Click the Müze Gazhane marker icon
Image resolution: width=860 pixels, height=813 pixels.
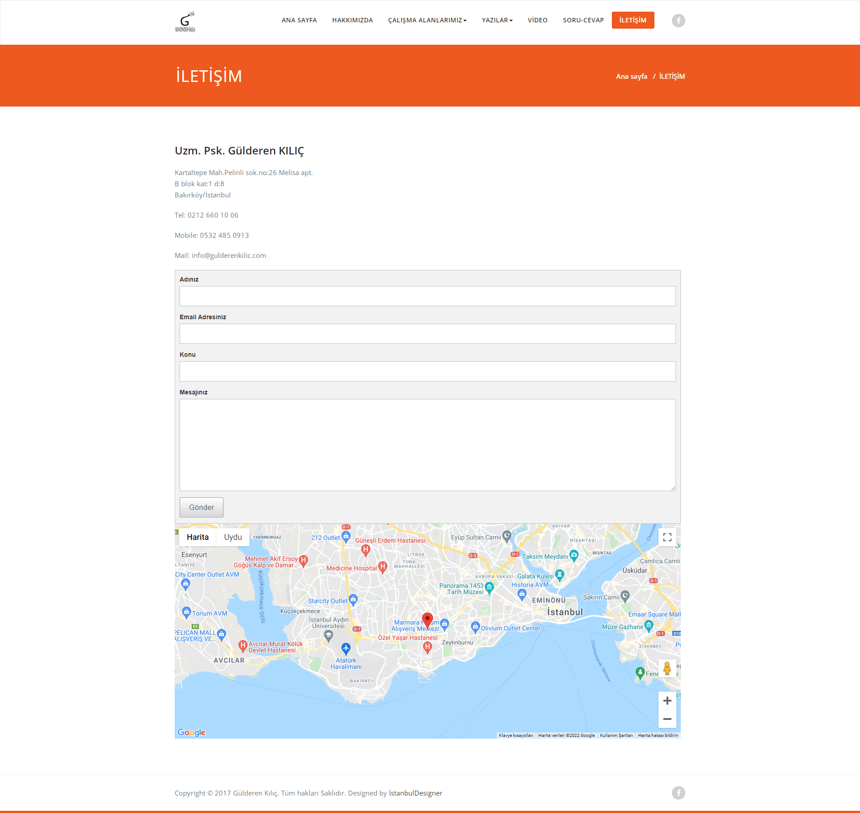(649, 626)
